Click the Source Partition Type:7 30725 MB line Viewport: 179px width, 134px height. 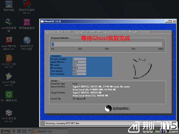click(101, 87)
